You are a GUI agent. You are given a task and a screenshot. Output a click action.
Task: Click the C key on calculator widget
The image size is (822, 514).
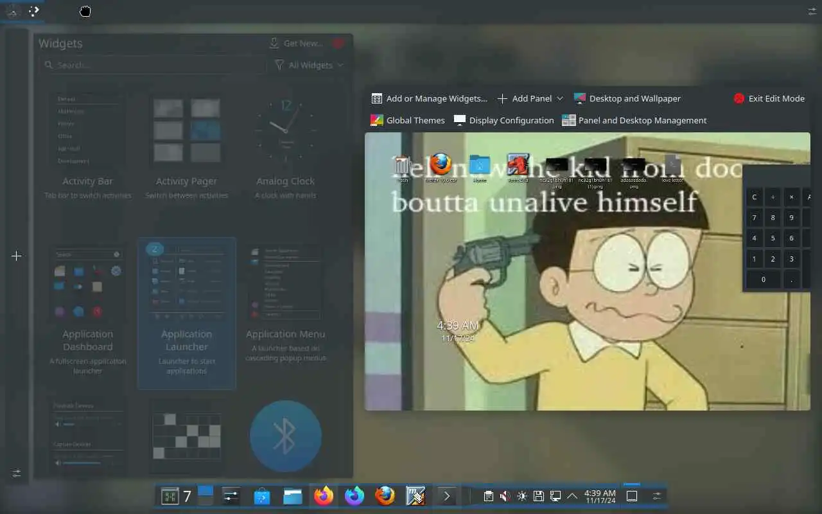755,197
